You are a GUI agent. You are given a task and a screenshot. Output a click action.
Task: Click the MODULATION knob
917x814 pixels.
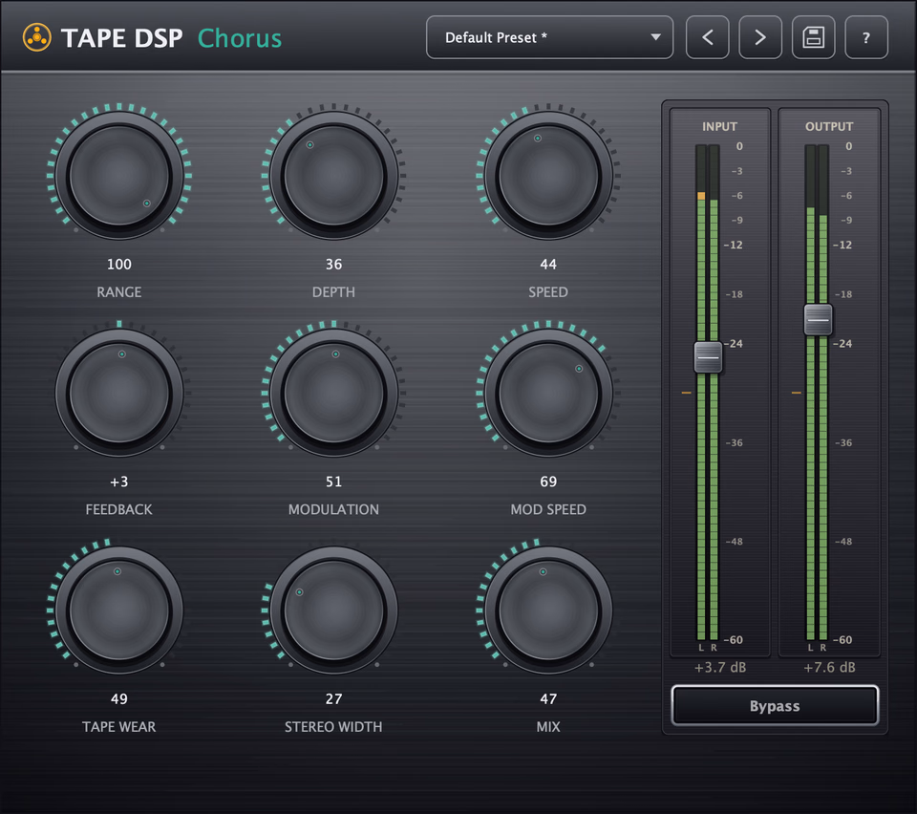334,393
